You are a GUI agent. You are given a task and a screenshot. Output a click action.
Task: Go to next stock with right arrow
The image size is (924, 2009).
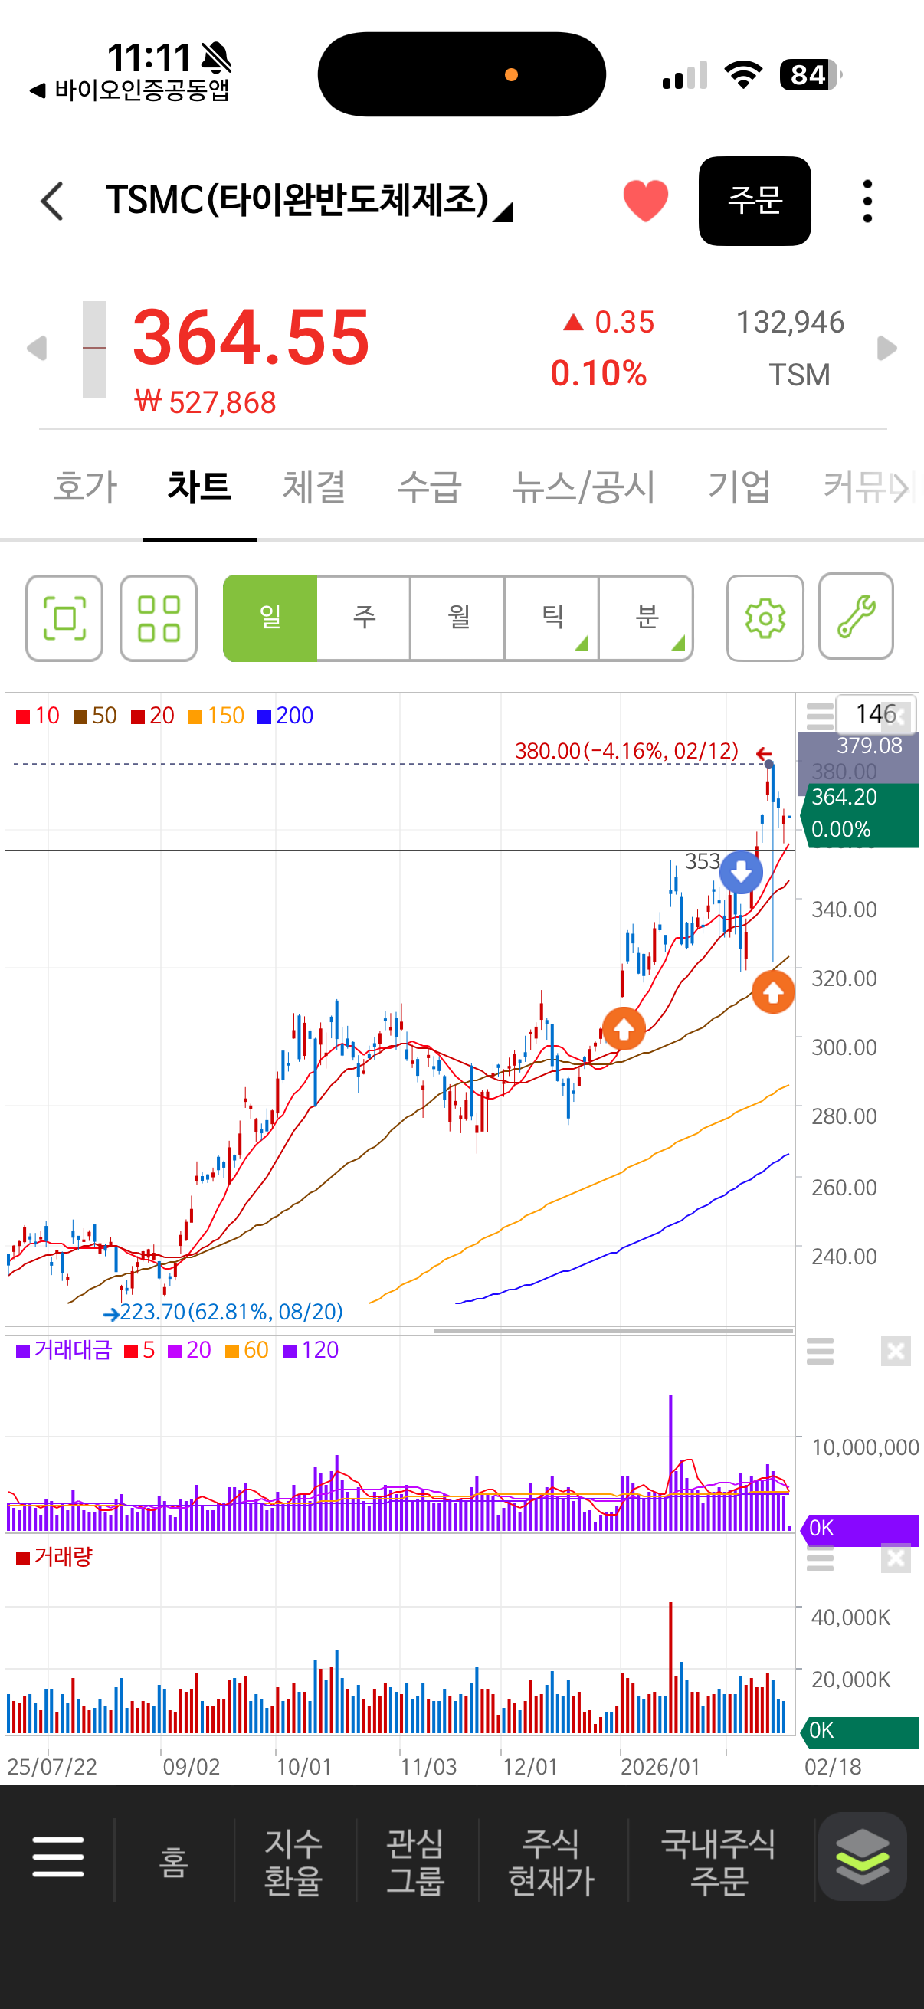coord(886,348)
